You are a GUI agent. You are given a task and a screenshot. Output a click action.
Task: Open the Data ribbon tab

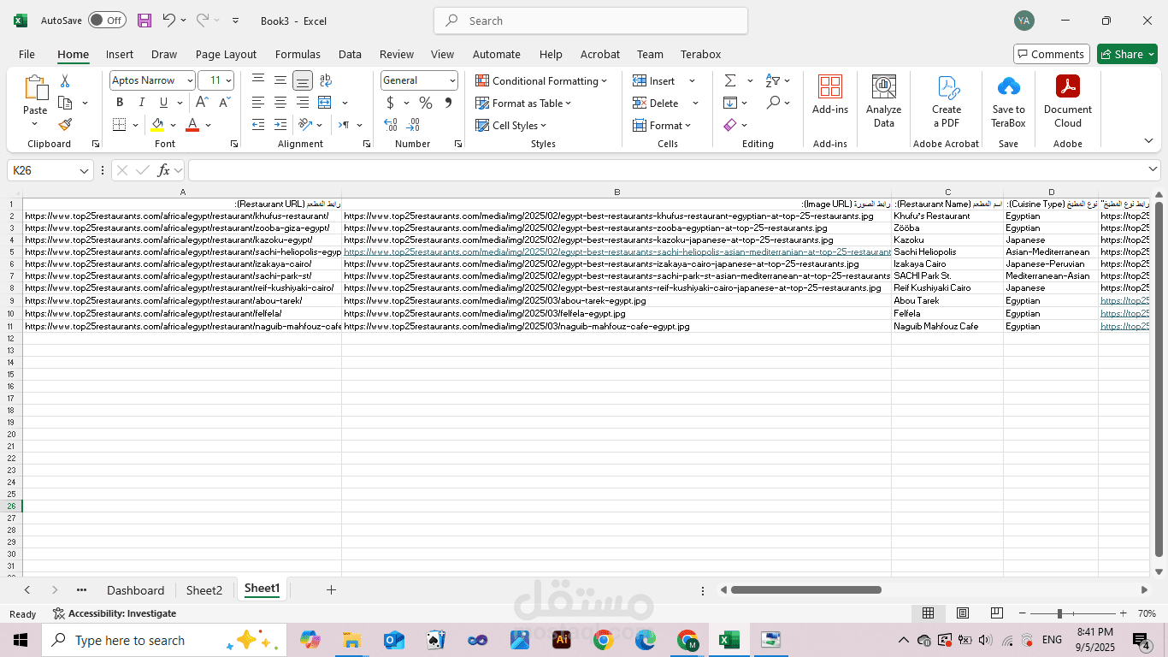(350, 54)
